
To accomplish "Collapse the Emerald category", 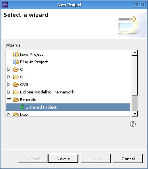I will [x=9, y=99].
